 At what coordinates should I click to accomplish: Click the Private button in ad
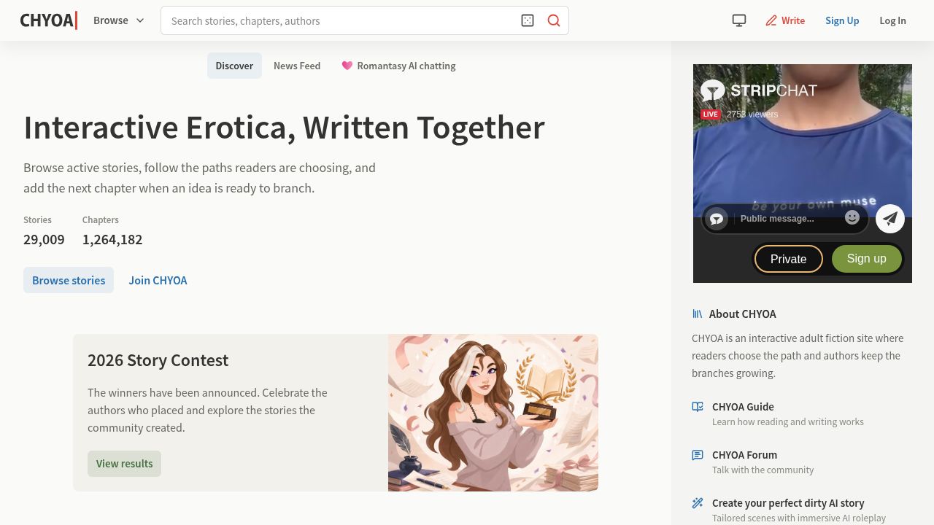click(x=788, y=259)
